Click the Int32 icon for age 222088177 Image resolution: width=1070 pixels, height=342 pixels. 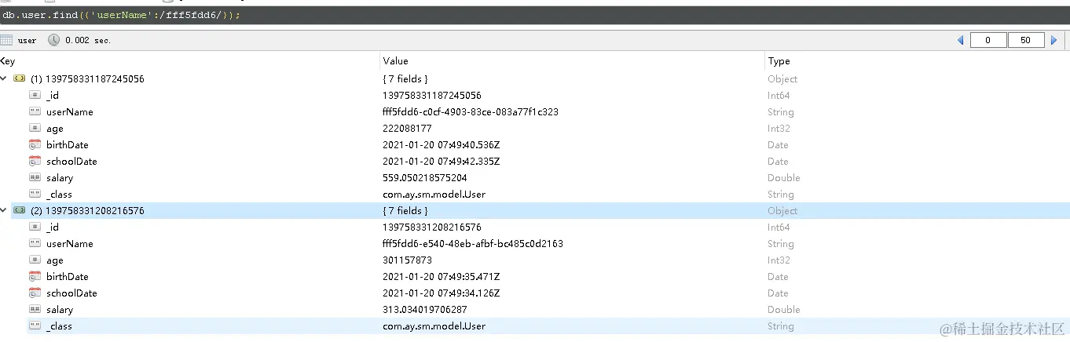point(35,128)
